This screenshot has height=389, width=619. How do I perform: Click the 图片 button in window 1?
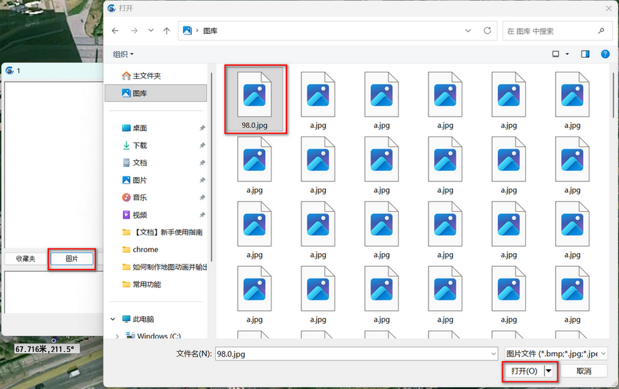[x=72, y=259]
